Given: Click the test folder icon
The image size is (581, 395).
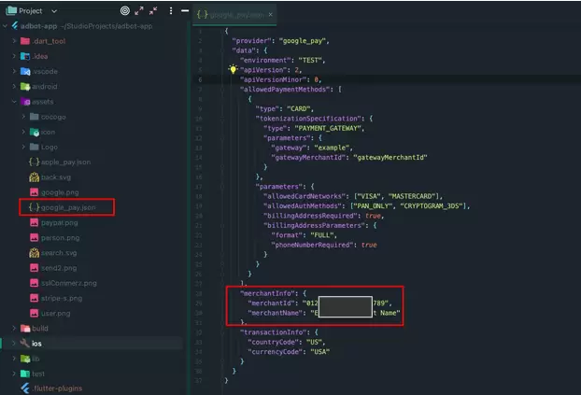Looking at the screenshot, I should tap(25, 374).
